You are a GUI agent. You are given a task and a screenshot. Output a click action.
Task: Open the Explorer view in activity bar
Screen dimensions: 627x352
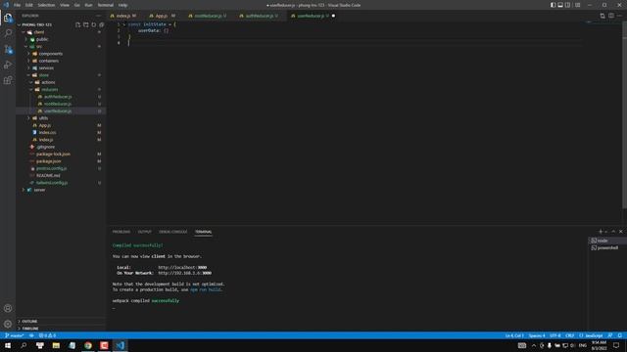pos(8,18)
